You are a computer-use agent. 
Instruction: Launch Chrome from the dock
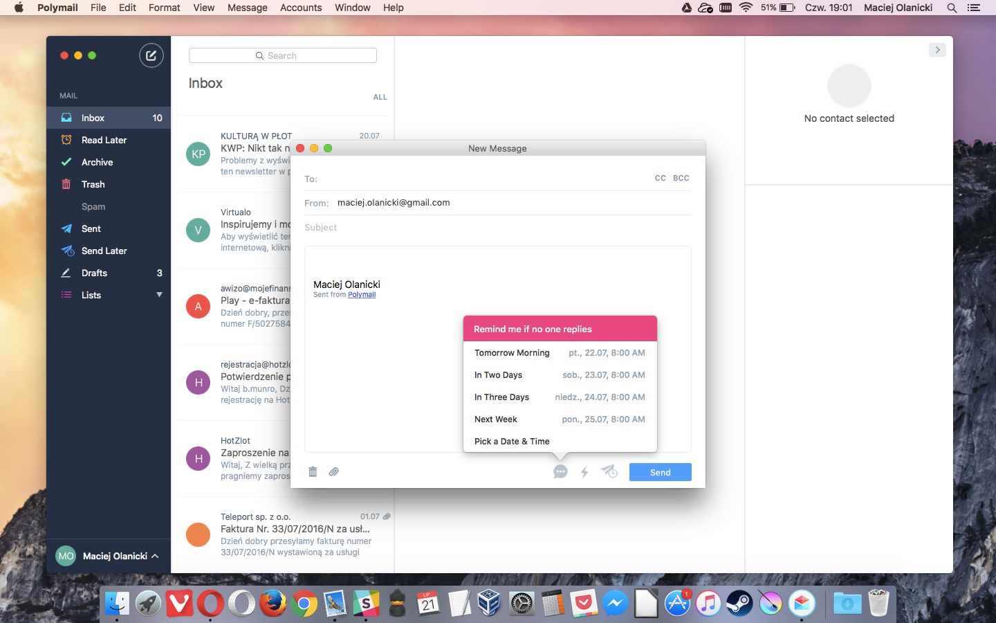click(x=304, y=604)
